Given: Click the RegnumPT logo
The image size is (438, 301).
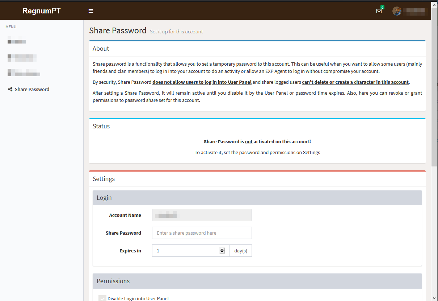Looking at the screenshot, I should [42, 11].
